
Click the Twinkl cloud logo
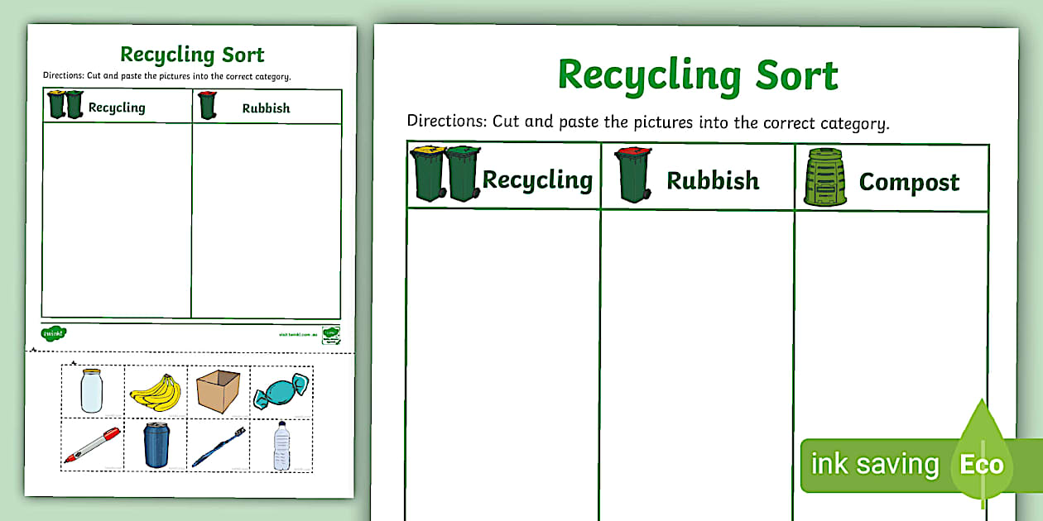(53, 333)
